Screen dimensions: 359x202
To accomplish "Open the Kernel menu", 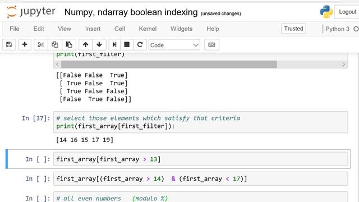I will click(x=148, y=29).
